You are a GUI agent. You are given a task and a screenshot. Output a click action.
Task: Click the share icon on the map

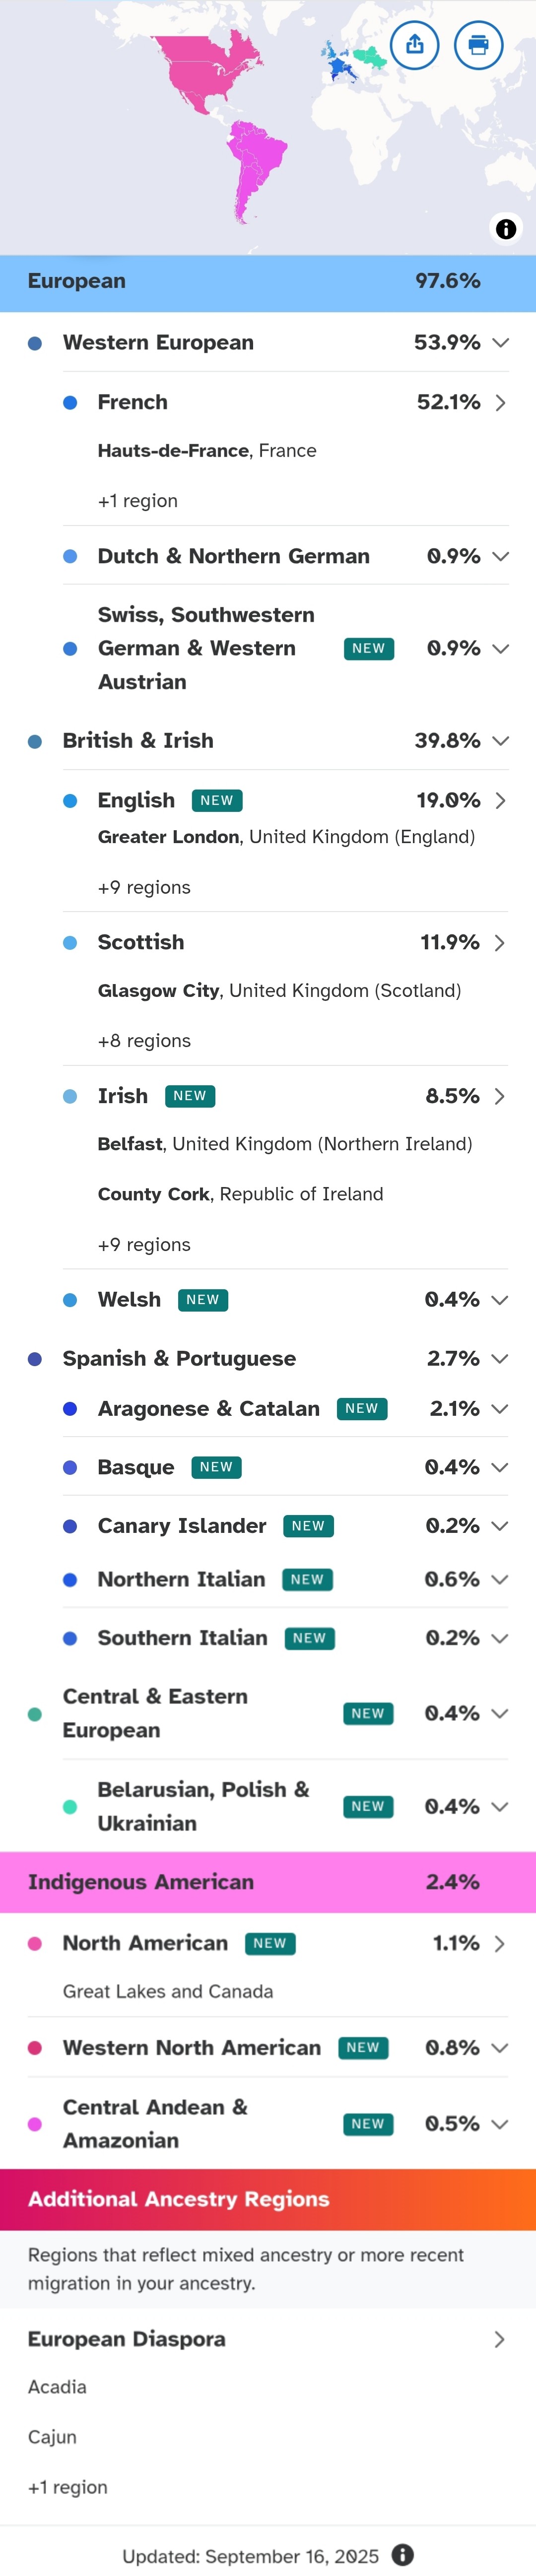click(415, 45)
